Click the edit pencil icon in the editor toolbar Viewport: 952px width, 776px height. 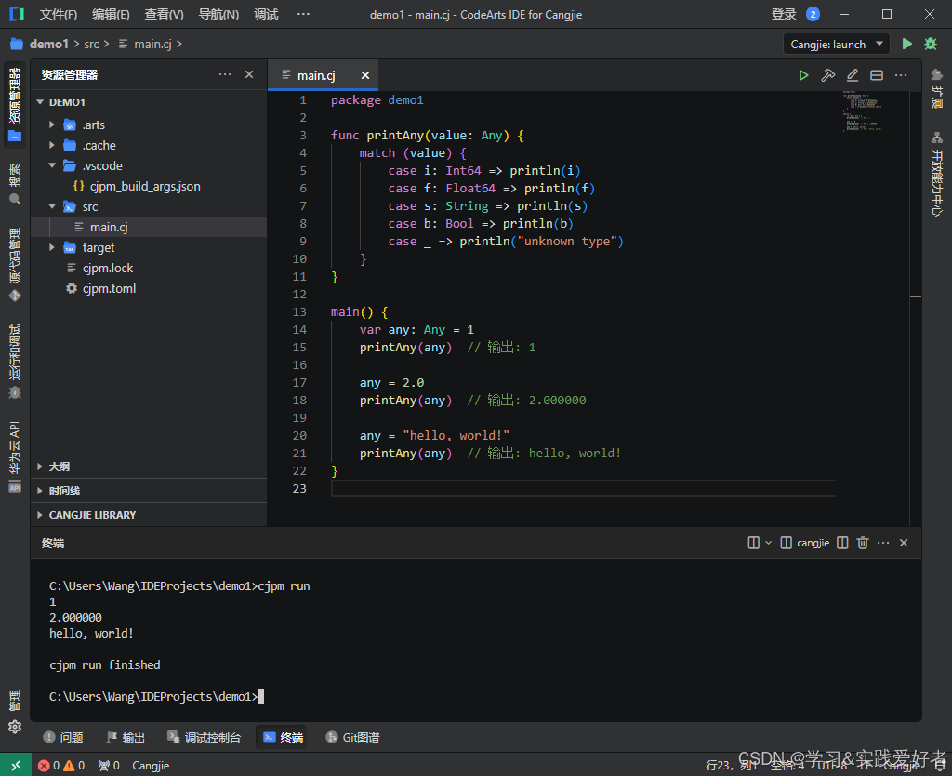853,75
